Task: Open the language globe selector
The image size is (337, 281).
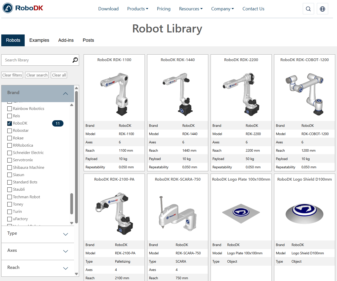Action: tap(322, 9)
